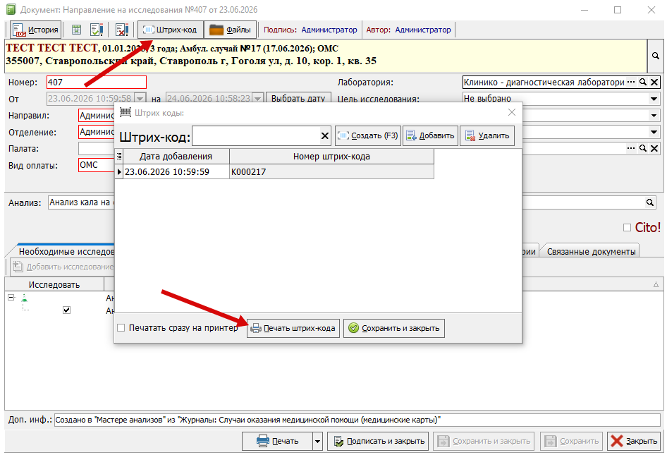The height and width of the screenshot is (455, 667).
Task: Select the K000217 barcode row
Action: point(274,172)
